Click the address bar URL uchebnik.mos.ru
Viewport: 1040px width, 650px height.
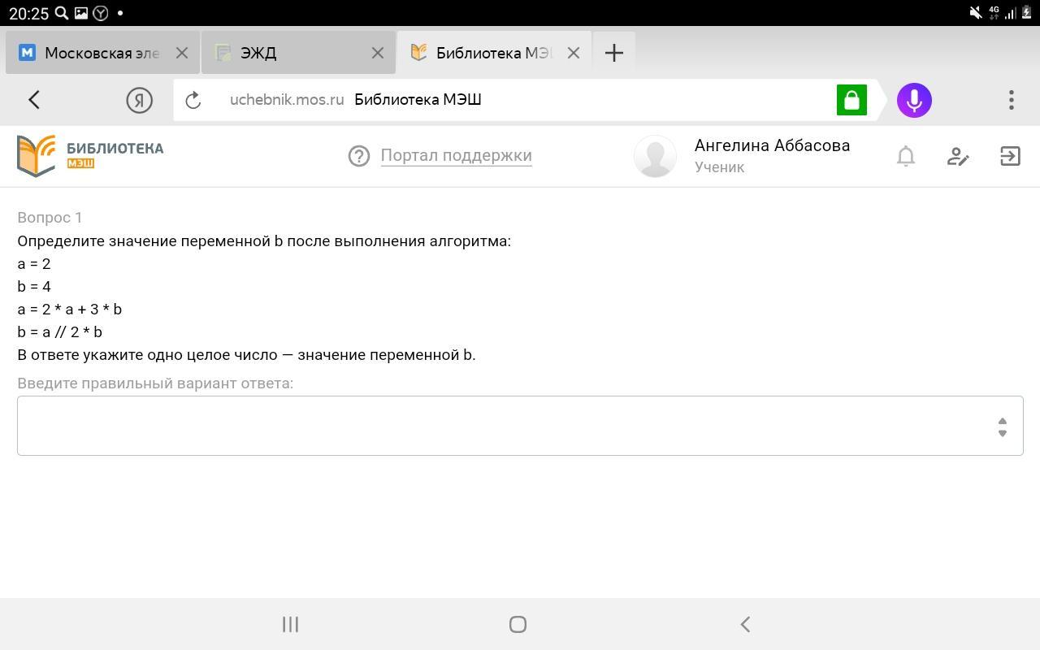tap(287, 100)
